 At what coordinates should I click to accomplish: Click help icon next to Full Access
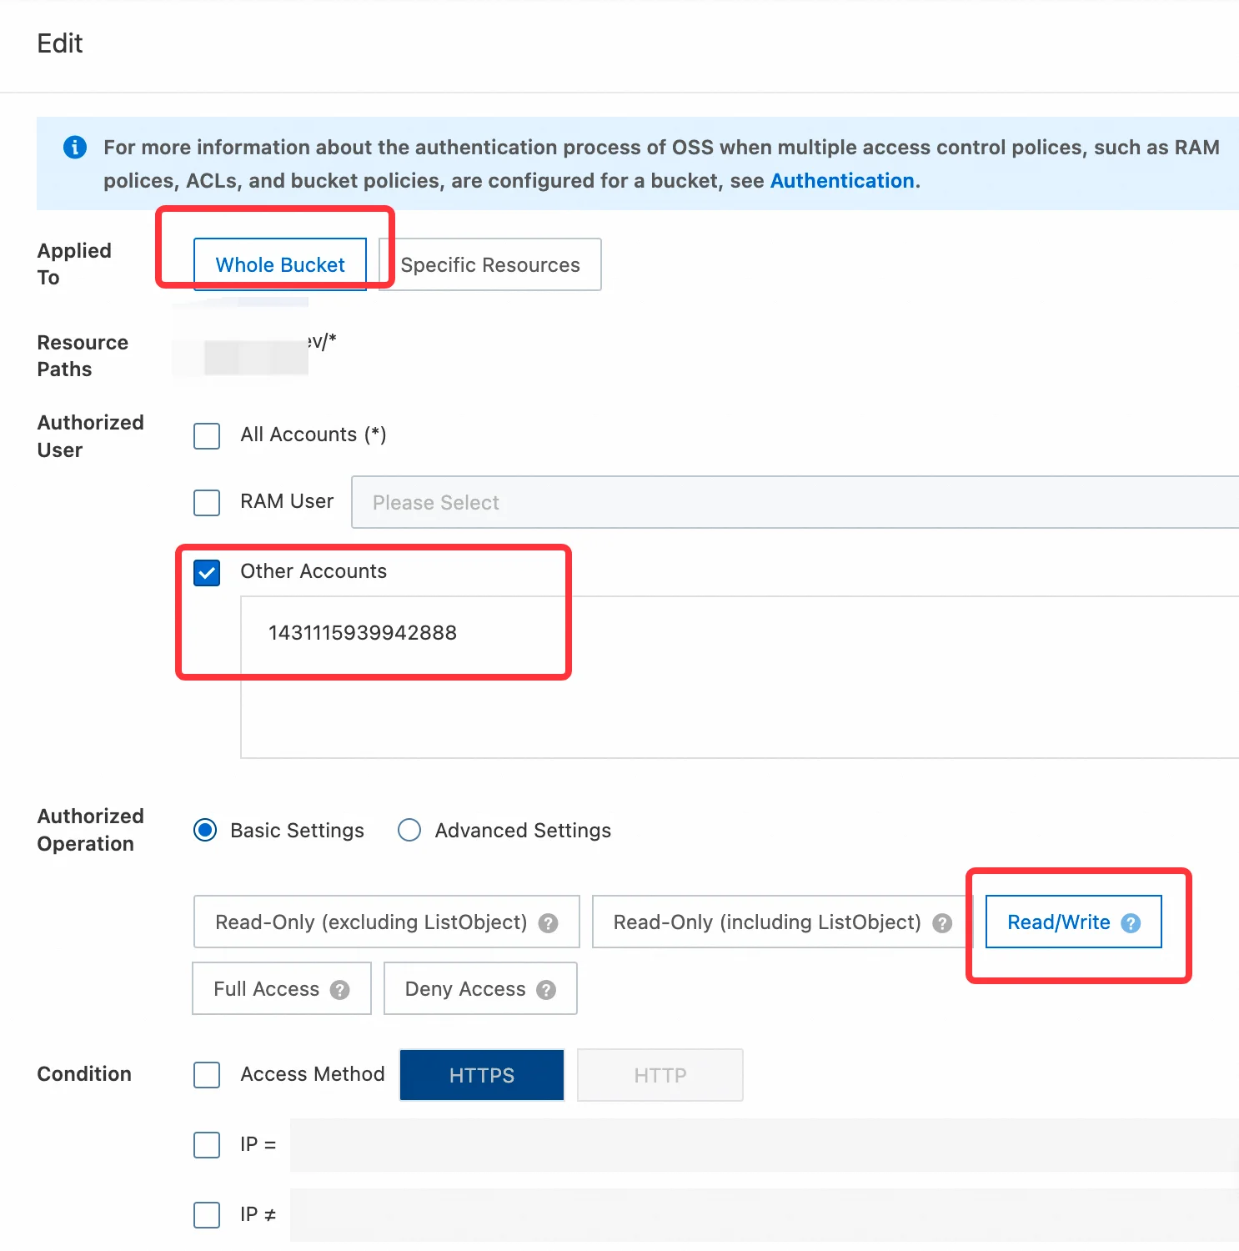(339, 990)
